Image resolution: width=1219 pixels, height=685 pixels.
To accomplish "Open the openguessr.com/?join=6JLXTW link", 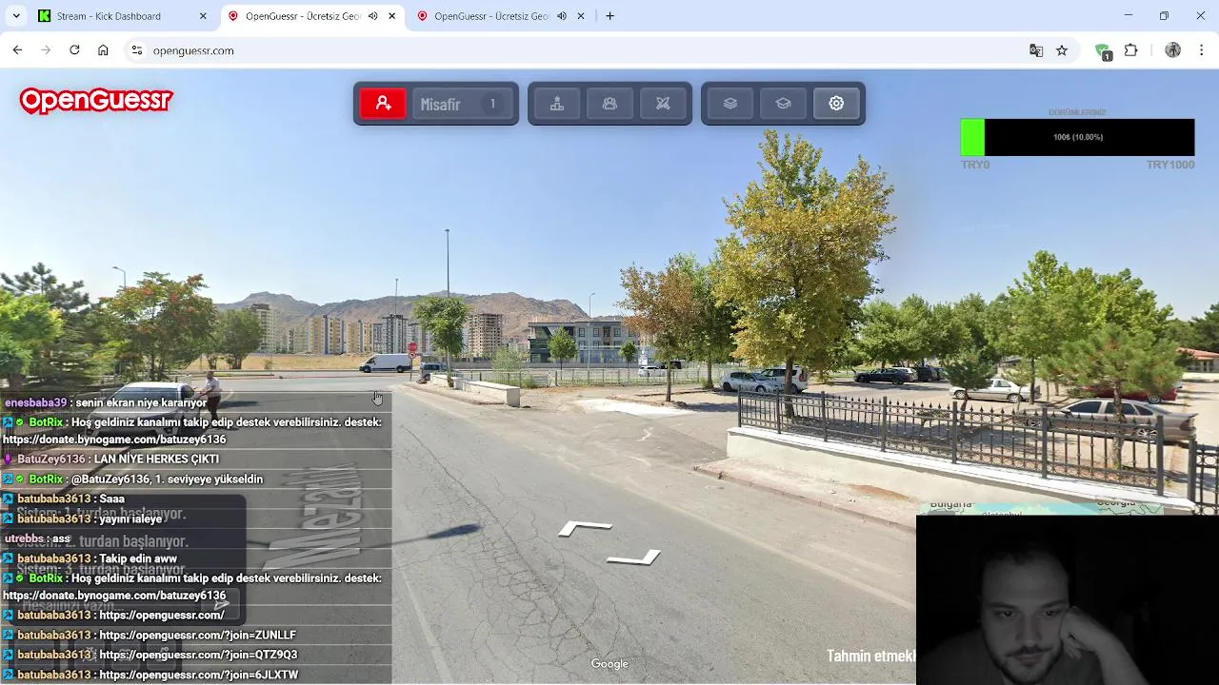I will [199, 675].
